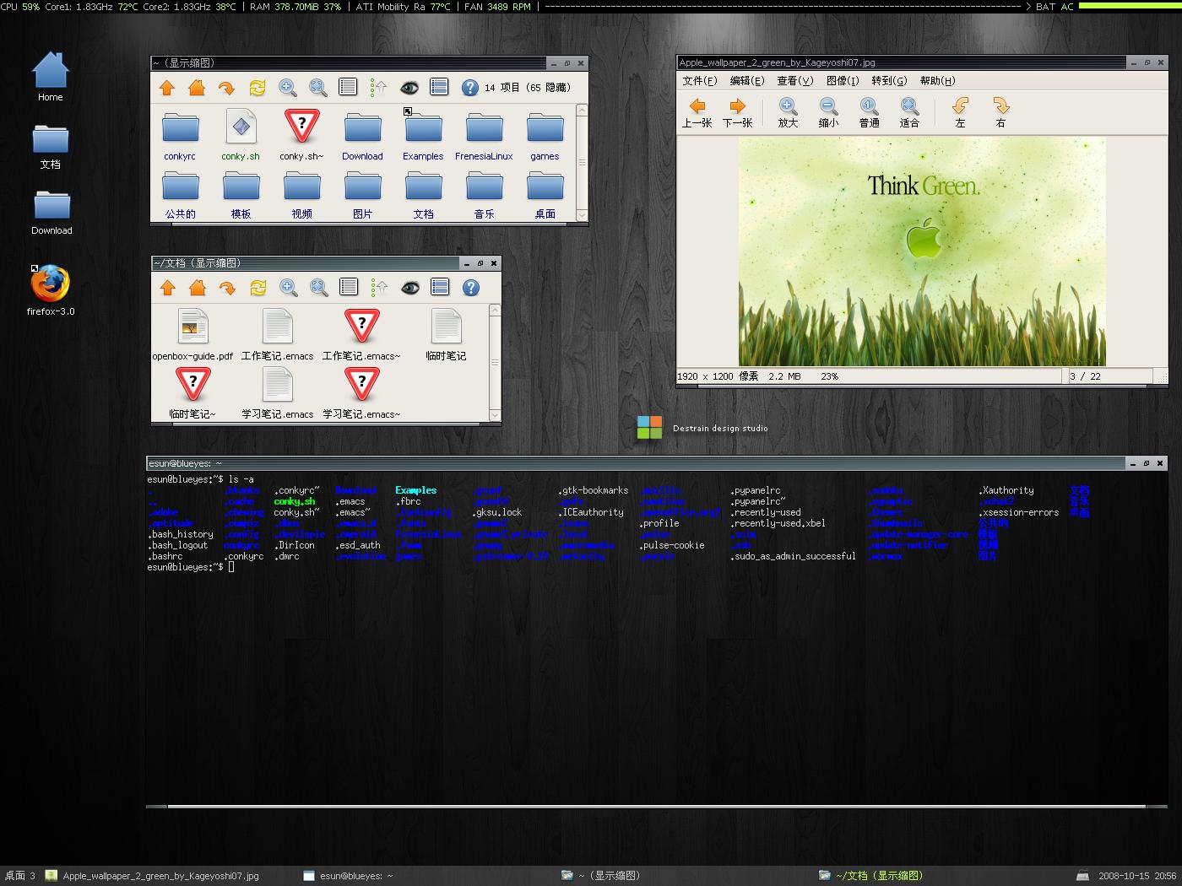The height and width of the screenshot is (886, 1182).
Task: Toggle hidden files eye in 文档 filer
Action: pos(410,288)
